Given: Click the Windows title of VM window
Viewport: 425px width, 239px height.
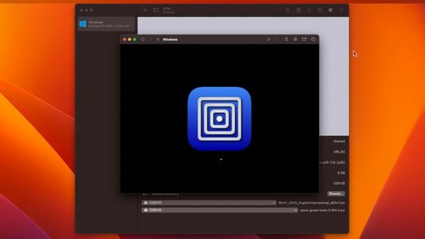Looking at the screenshot, I should (170, 40).
